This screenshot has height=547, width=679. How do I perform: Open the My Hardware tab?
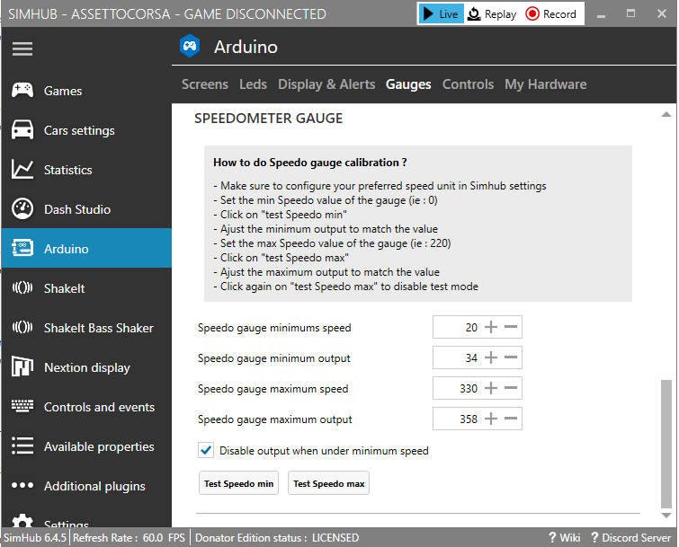click(x=545, y=84)
